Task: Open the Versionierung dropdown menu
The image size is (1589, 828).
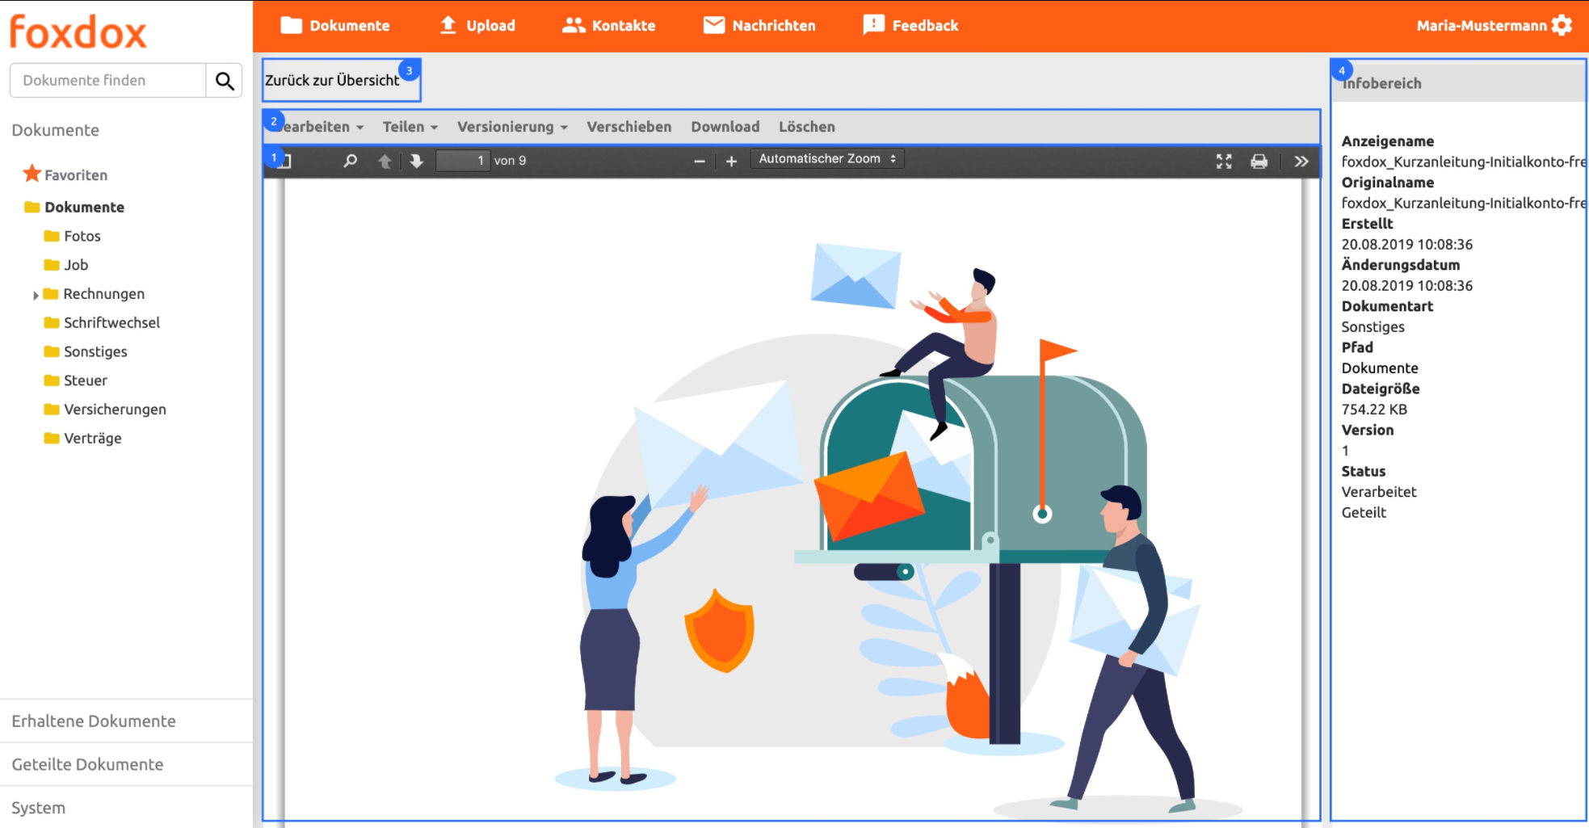Action: 512,127
